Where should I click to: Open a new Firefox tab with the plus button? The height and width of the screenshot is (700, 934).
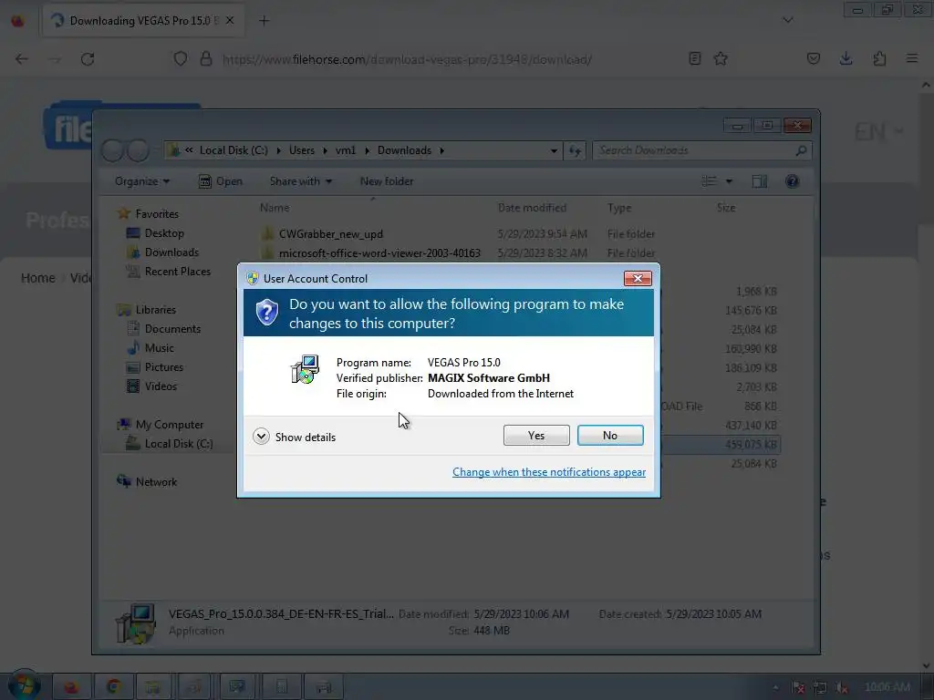click(x=264, y=21)
